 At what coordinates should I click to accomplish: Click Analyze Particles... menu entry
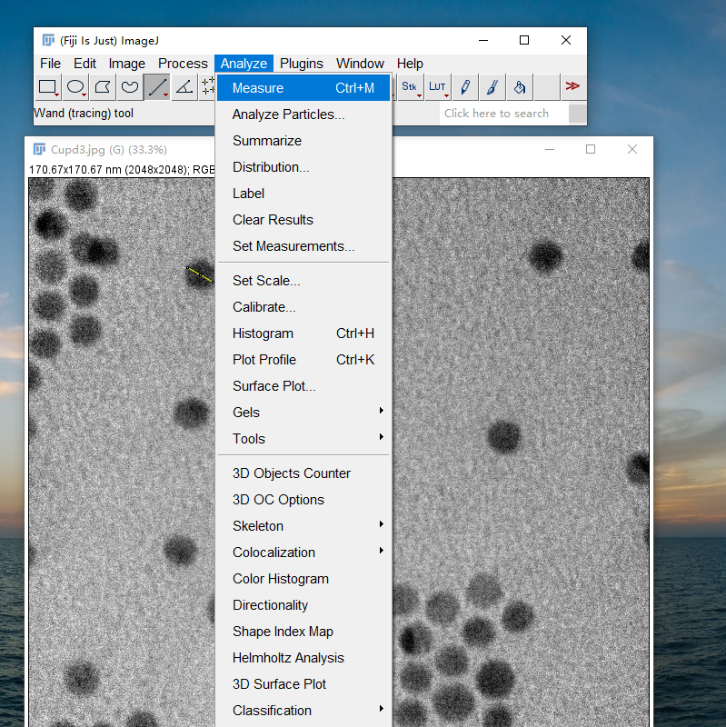[288, 115]
